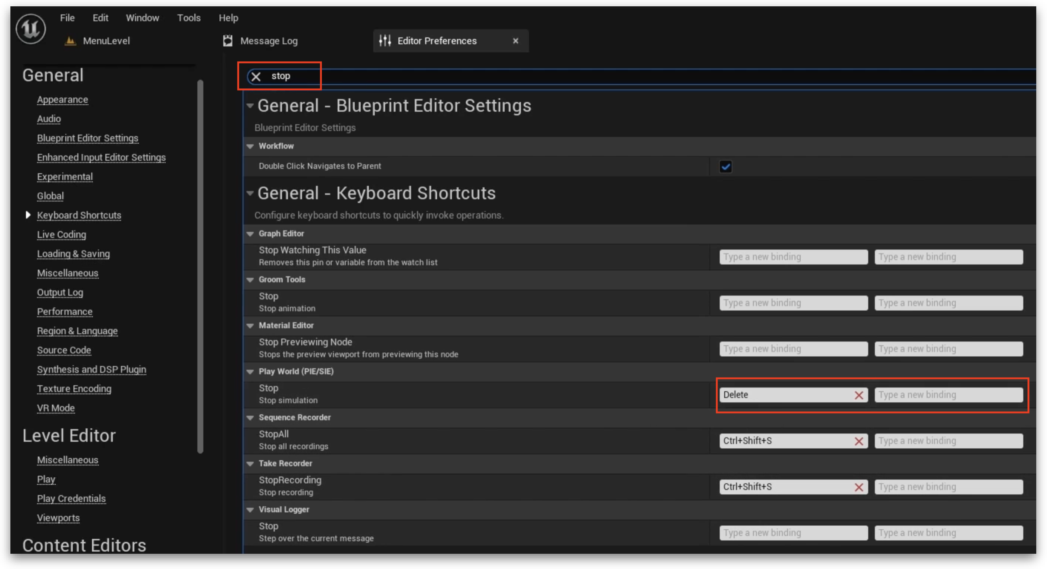Screen dimensions: 1047x569
Task: Open Viewports settings
Action: click(58, 518)
